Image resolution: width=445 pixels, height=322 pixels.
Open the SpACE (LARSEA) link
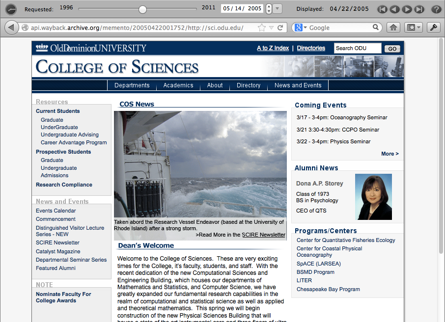pyautogui.click(x=319, y=264)
